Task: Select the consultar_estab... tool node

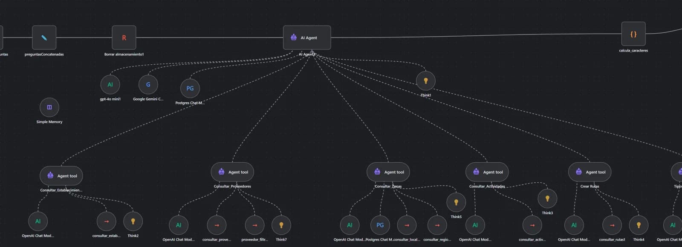Action: click(107, 221)
